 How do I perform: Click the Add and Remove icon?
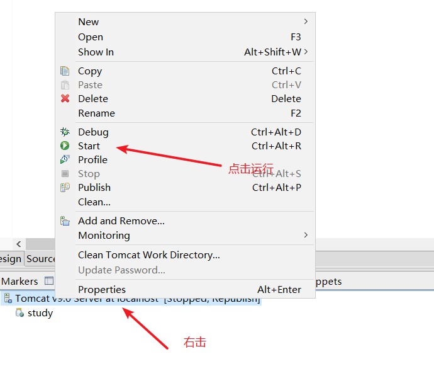click(x=65, y=221)
